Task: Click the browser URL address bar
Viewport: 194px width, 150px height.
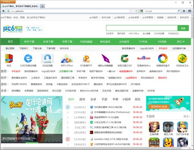Action: 69,11
